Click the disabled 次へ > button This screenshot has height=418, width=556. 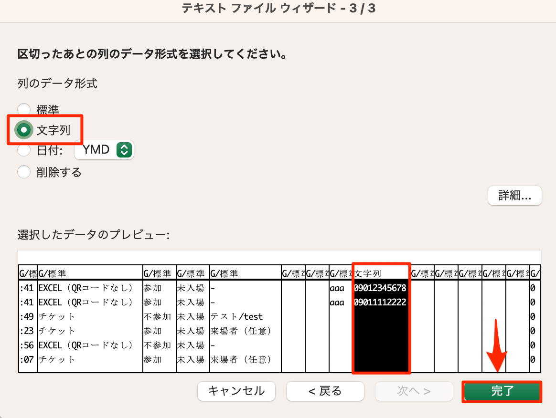[x=414, y=391]
